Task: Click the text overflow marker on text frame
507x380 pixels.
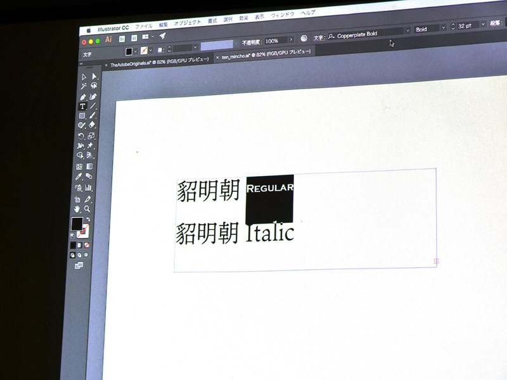Action: point(436,261)
